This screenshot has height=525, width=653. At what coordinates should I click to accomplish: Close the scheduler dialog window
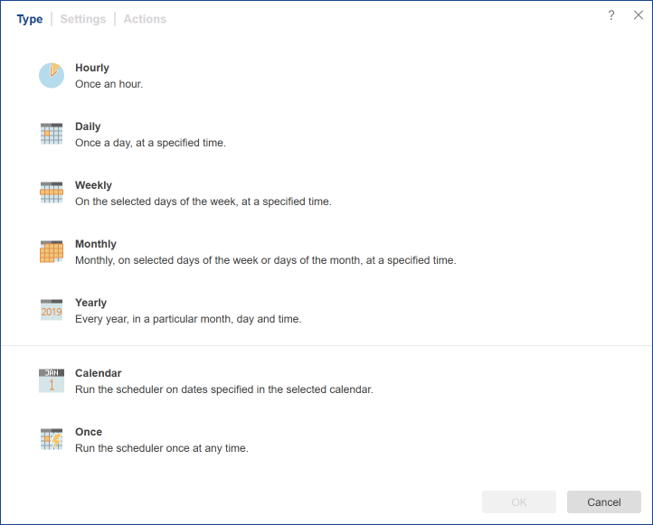[x=639, y=15]
